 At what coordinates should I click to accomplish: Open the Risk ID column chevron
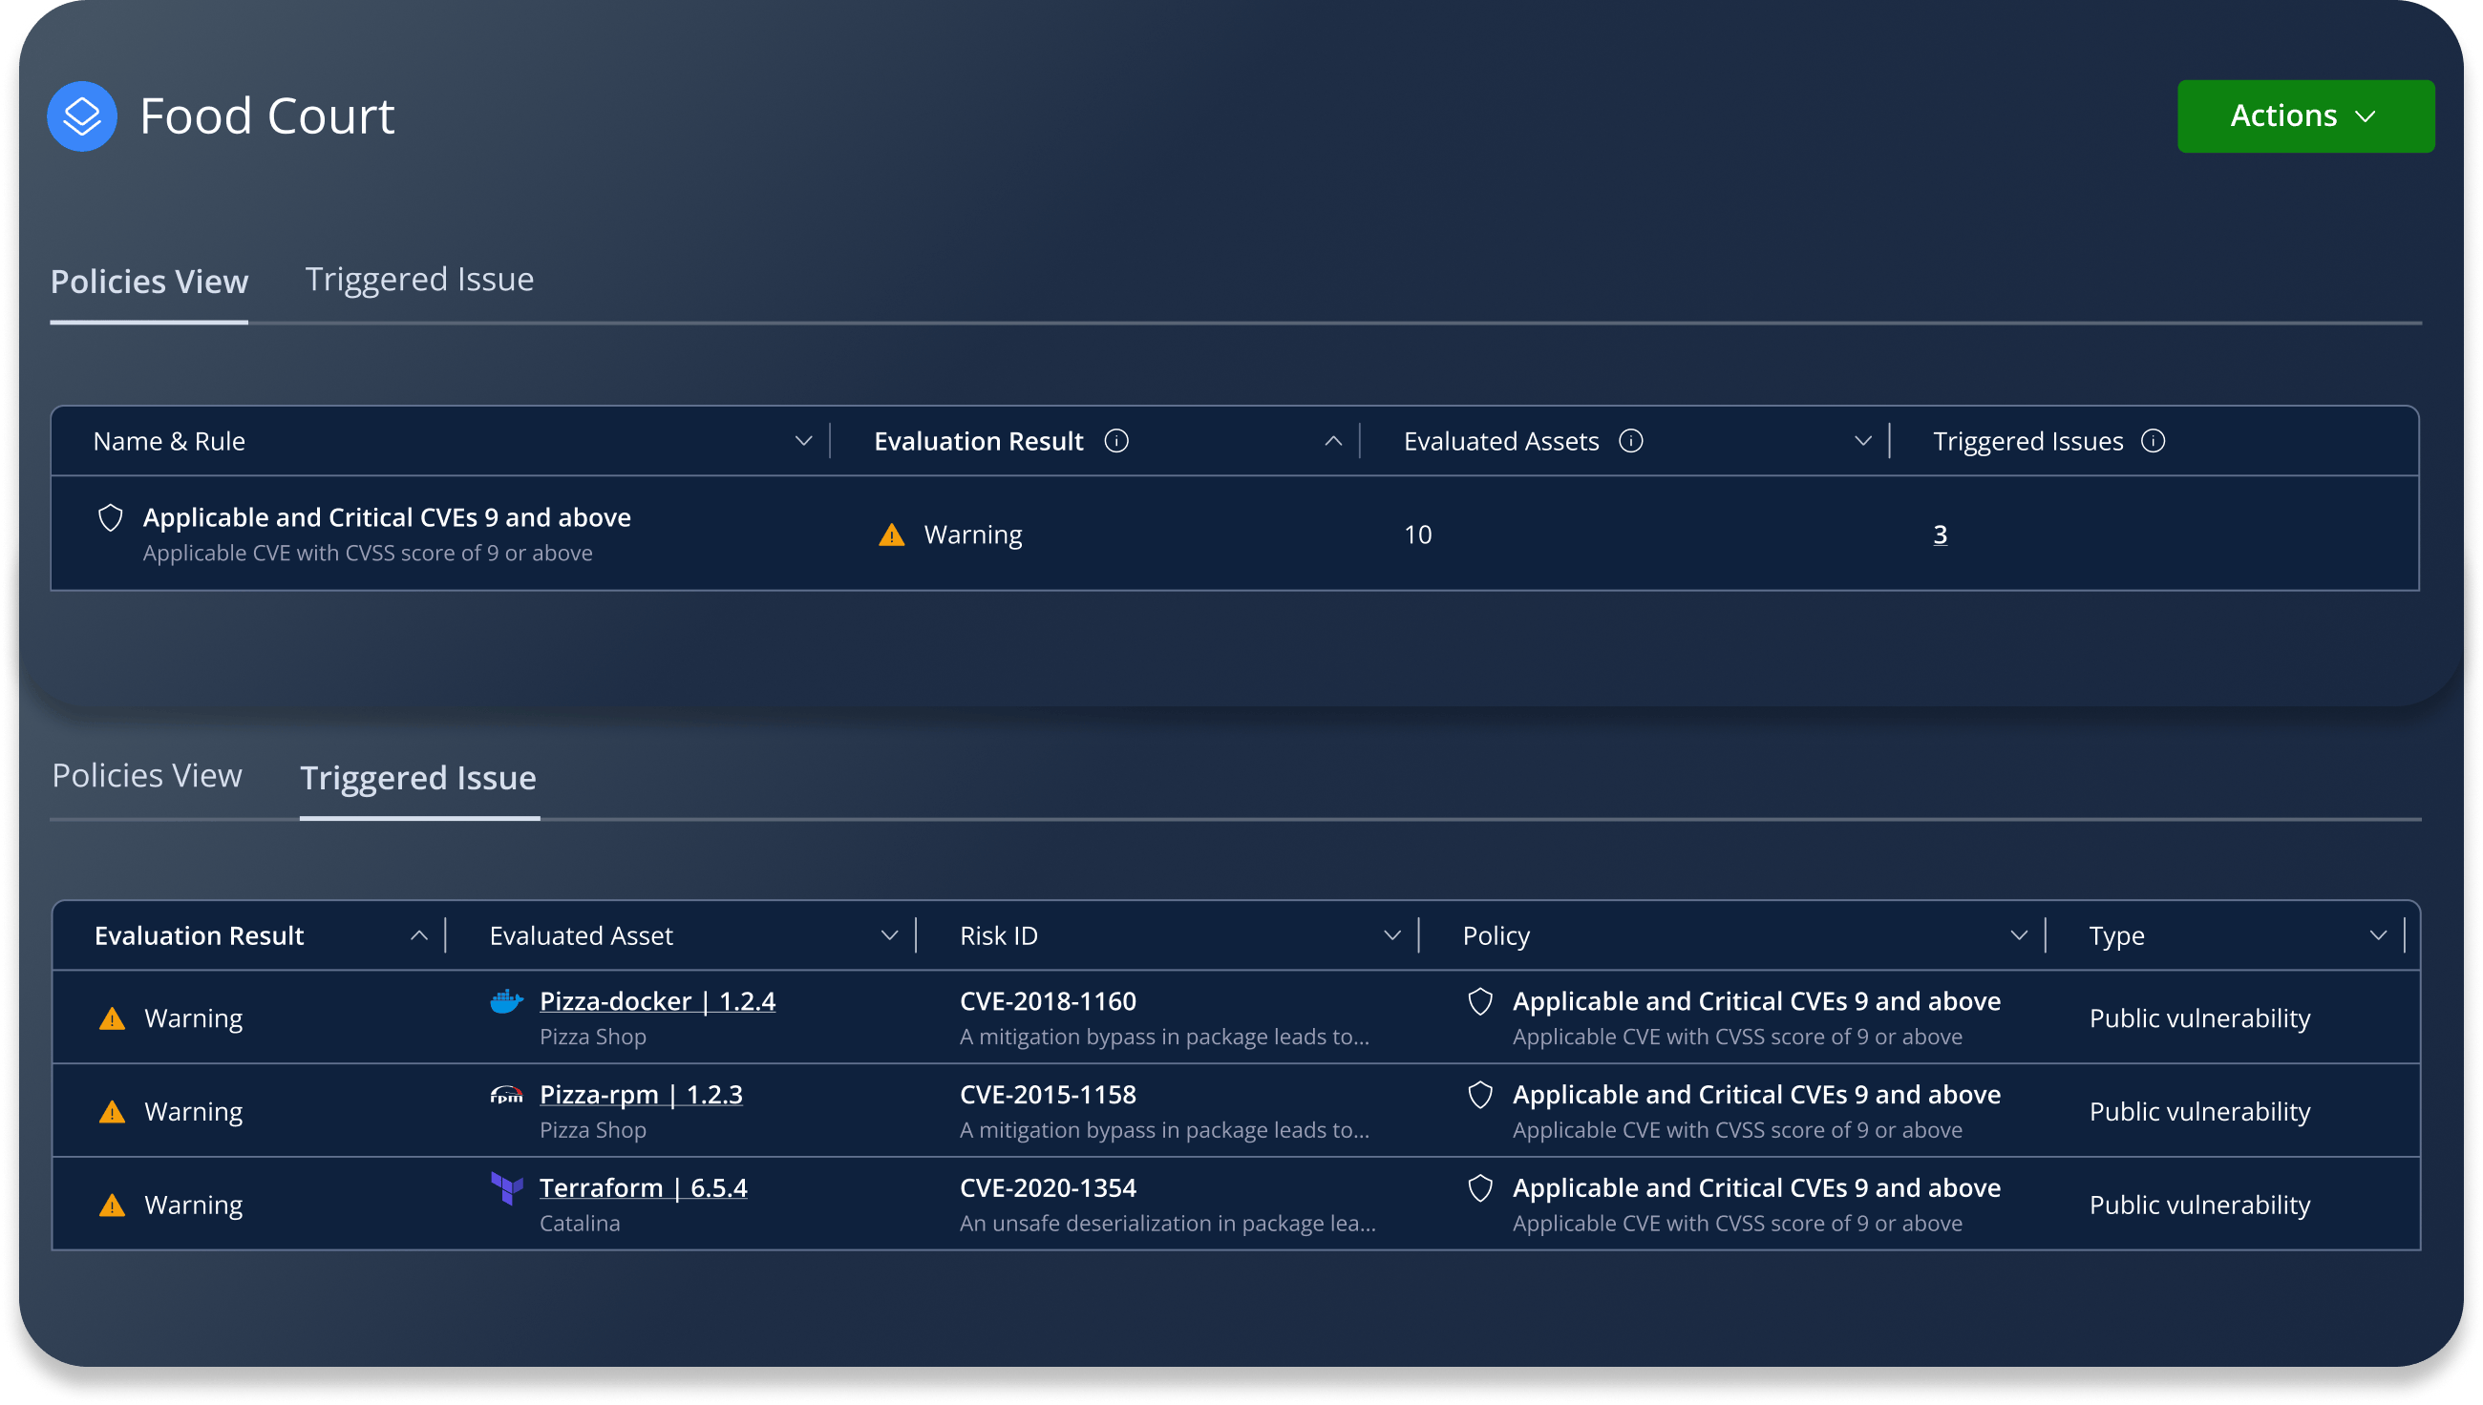click(x=1391, y=935)
